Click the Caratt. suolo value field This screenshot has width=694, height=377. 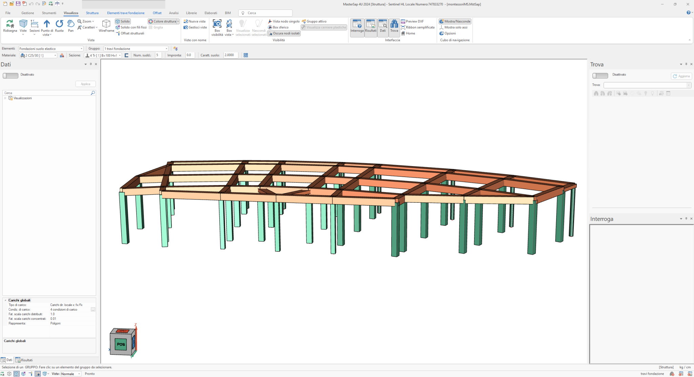(x=230, y=55)
